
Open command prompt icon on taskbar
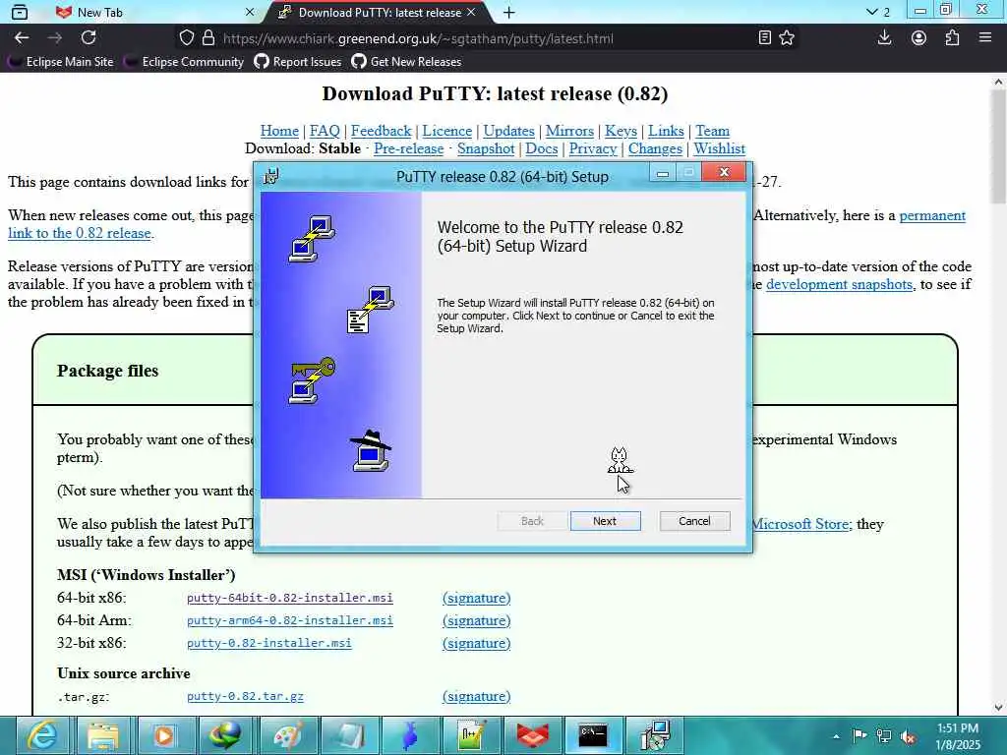click(x=593, y=735)
